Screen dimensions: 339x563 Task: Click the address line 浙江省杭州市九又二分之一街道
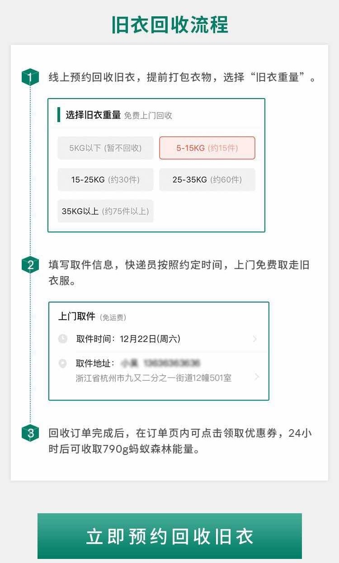pos(154,378)
